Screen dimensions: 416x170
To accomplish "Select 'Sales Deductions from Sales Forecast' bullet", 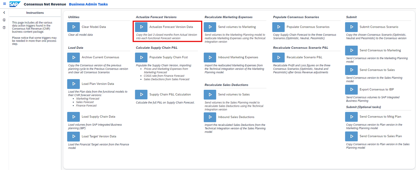I will [167, 79].
